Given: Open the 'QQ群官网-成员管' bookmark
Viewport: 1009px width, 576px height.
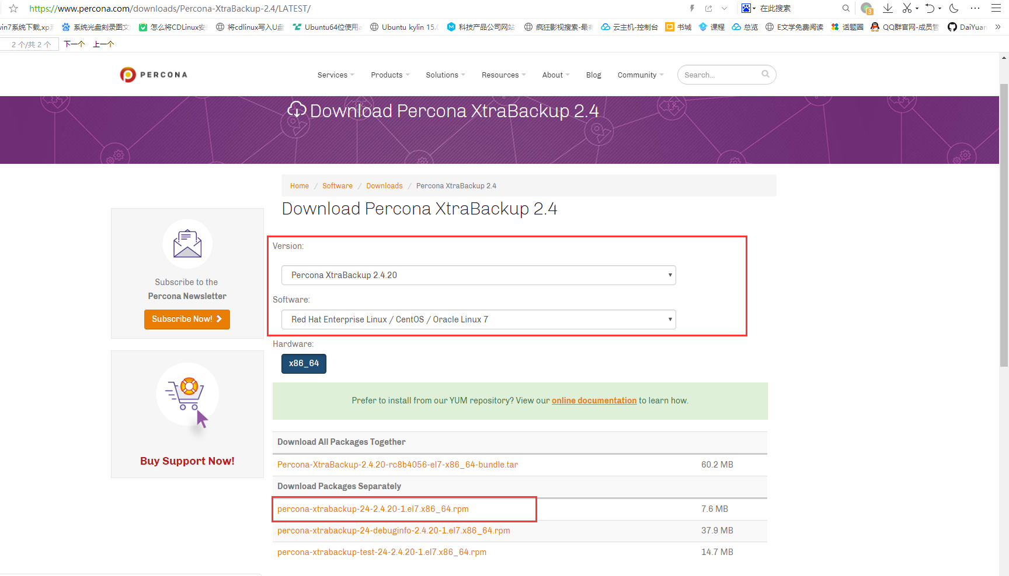Looking at the screenshot, I should [x=904, y=27].
